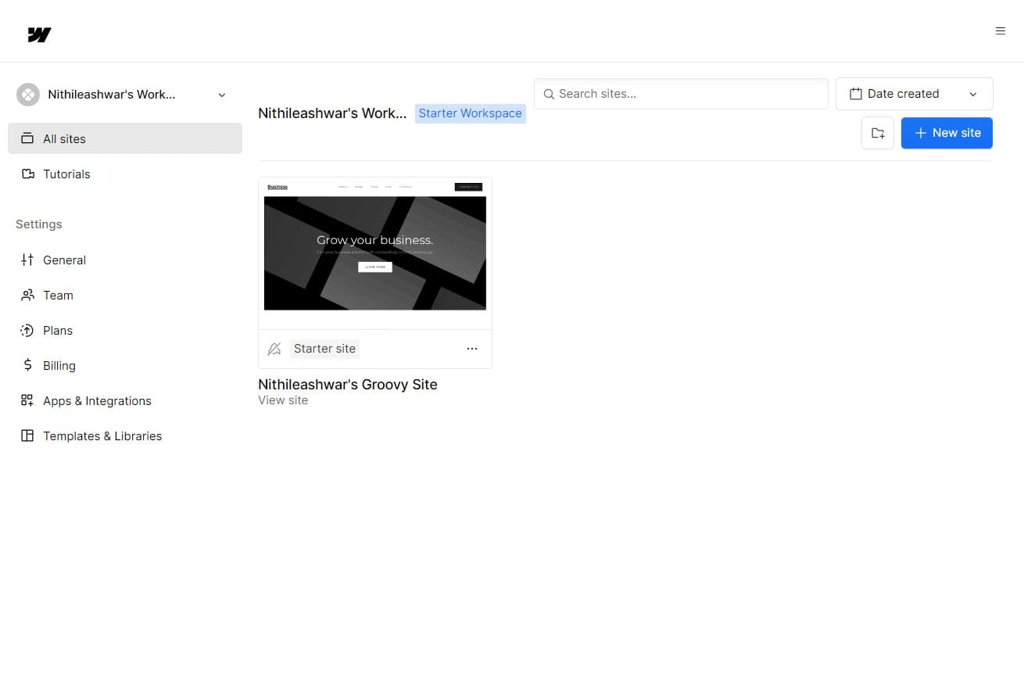Open View site under the Groovy Site
This screenshot has width=1024, height=699.
[283, 400]
